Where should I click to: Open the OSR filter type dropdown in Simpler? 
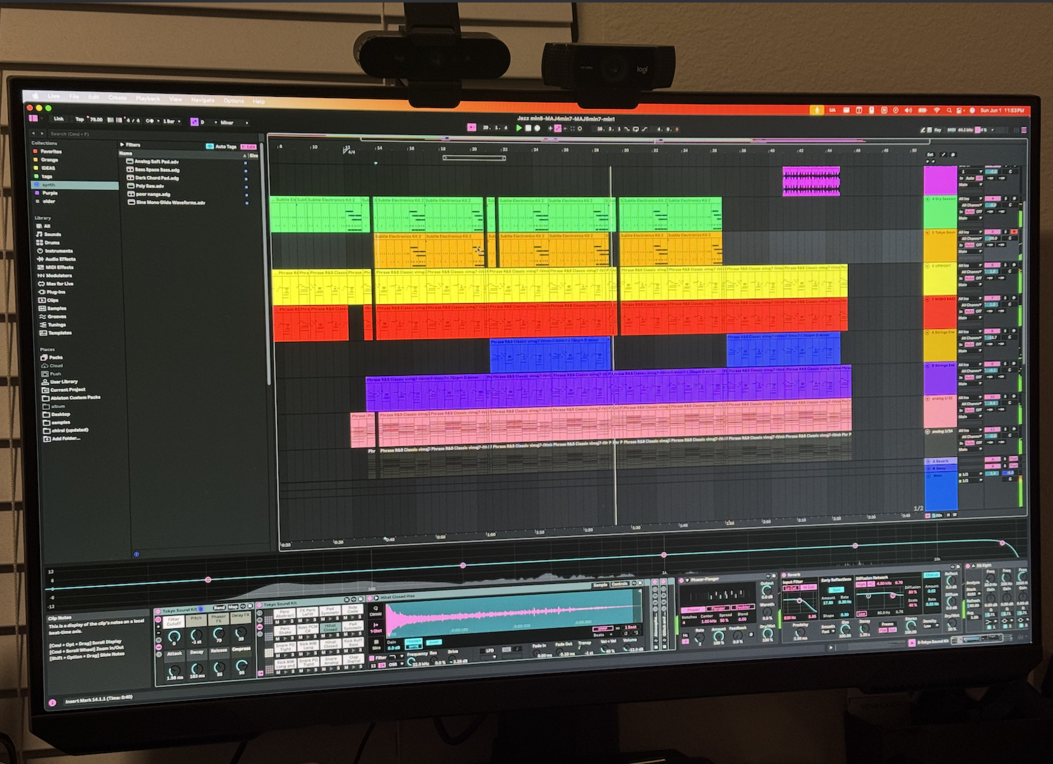coord(397,664)
